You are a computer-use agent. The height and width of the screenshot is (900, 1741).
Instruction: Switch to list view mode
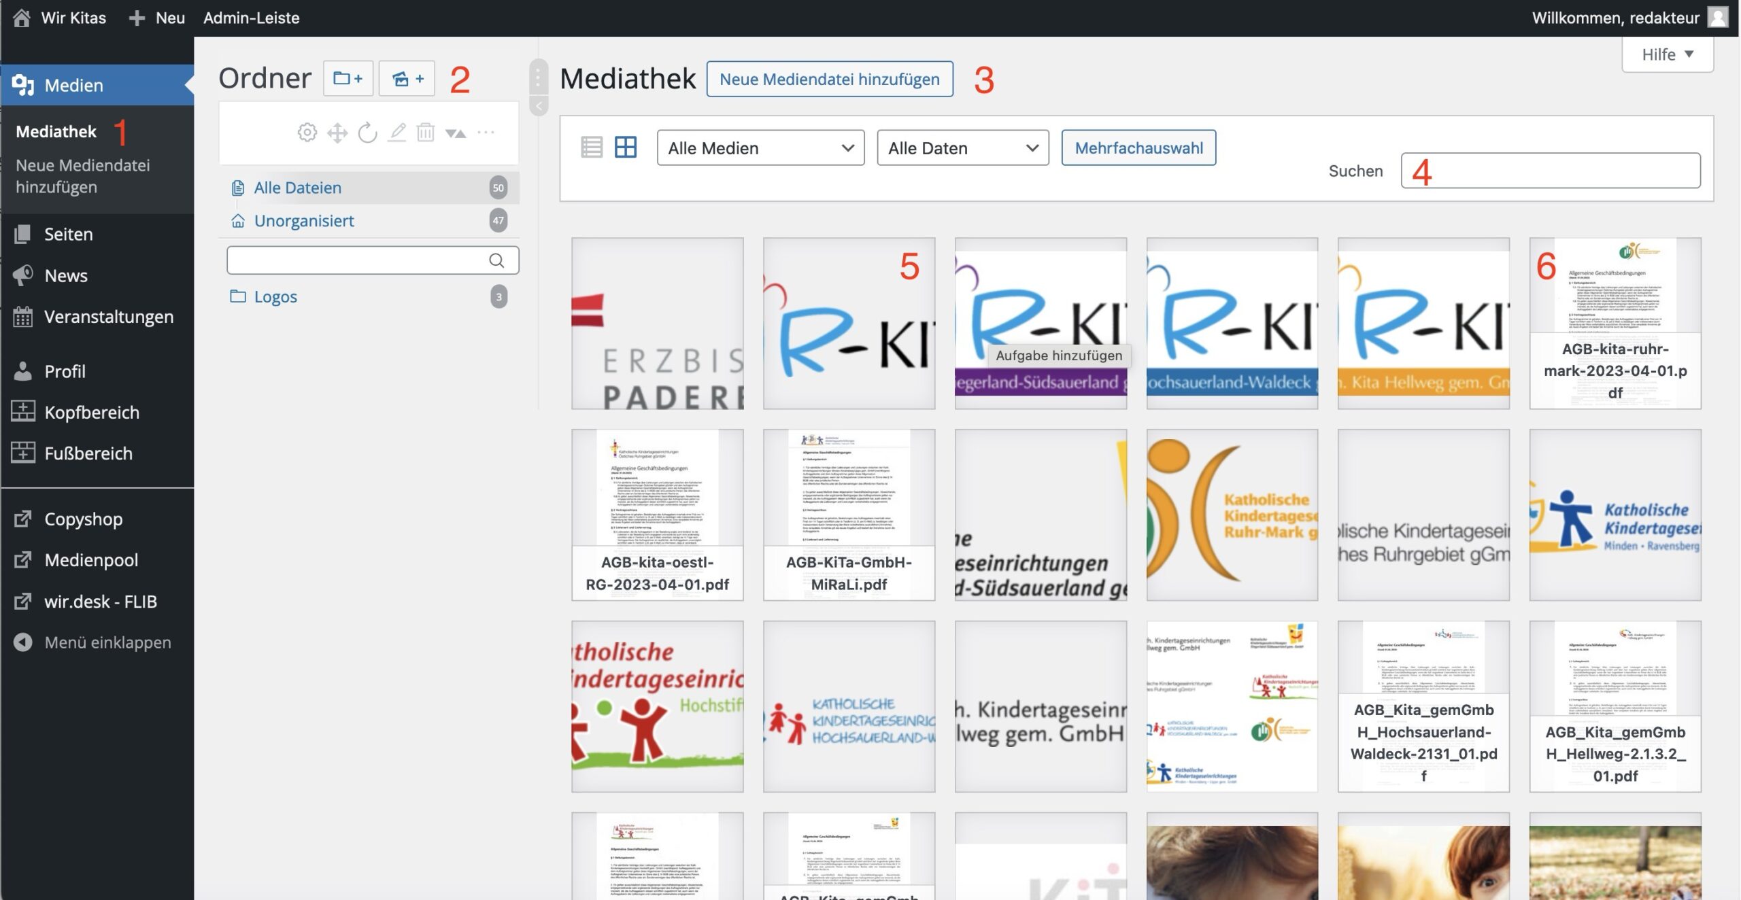tap(591, 148)
